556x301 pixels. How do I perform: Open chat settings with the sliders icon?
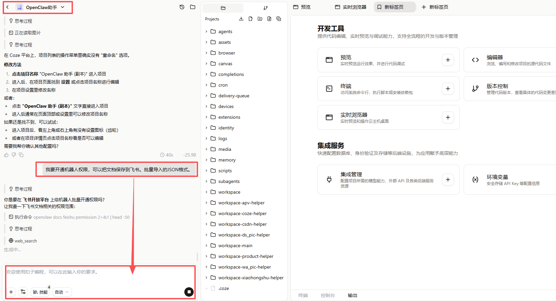(23, 292)
